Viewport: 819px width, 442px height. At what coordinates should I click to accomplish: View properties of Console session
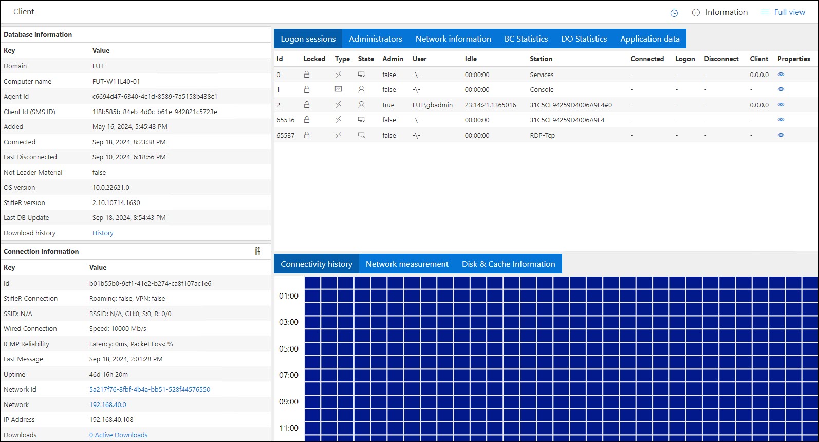pos(780,89)
